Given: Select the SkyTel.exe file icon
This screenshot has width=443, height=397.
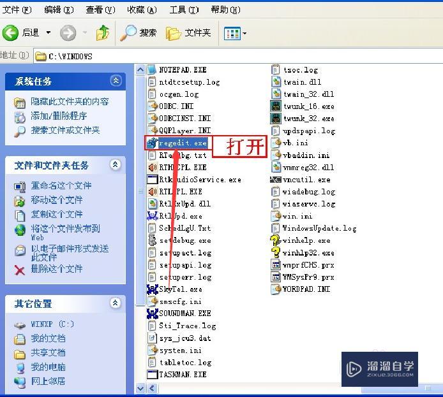Looking at the screenshot, I should (x=152, y=289).
